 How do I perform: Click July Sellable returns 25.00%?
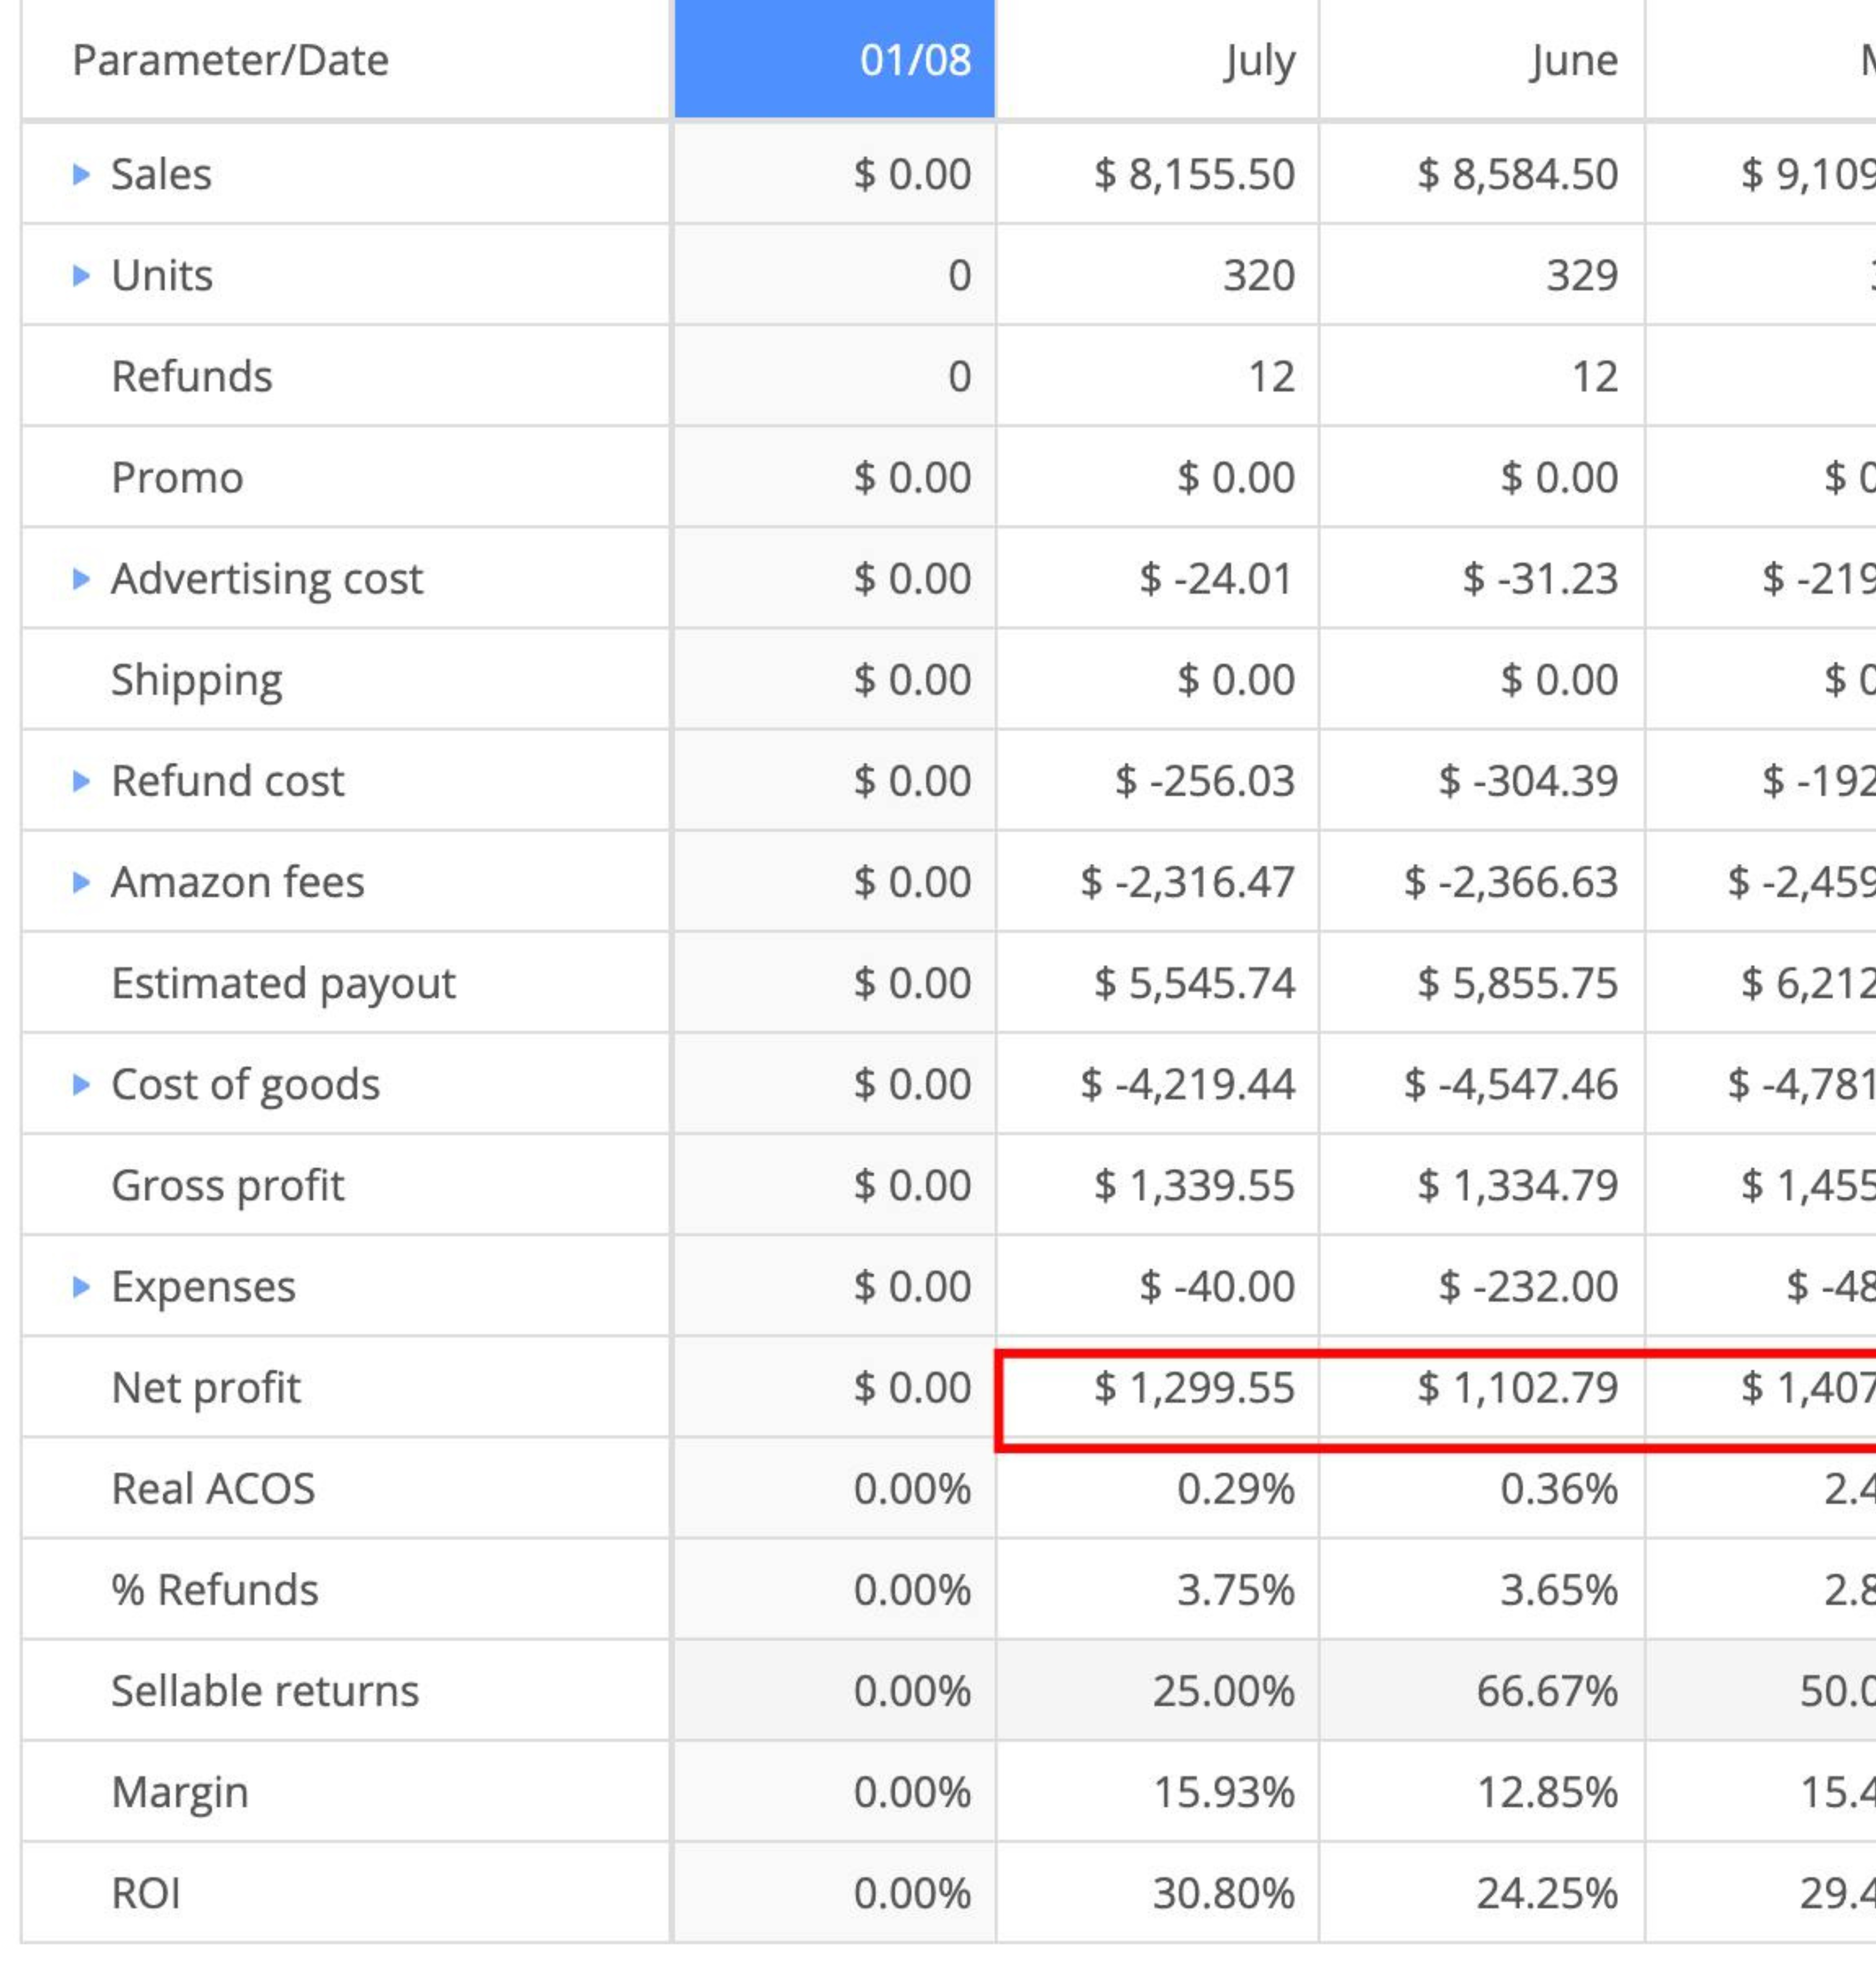tap(1223, 1692)
